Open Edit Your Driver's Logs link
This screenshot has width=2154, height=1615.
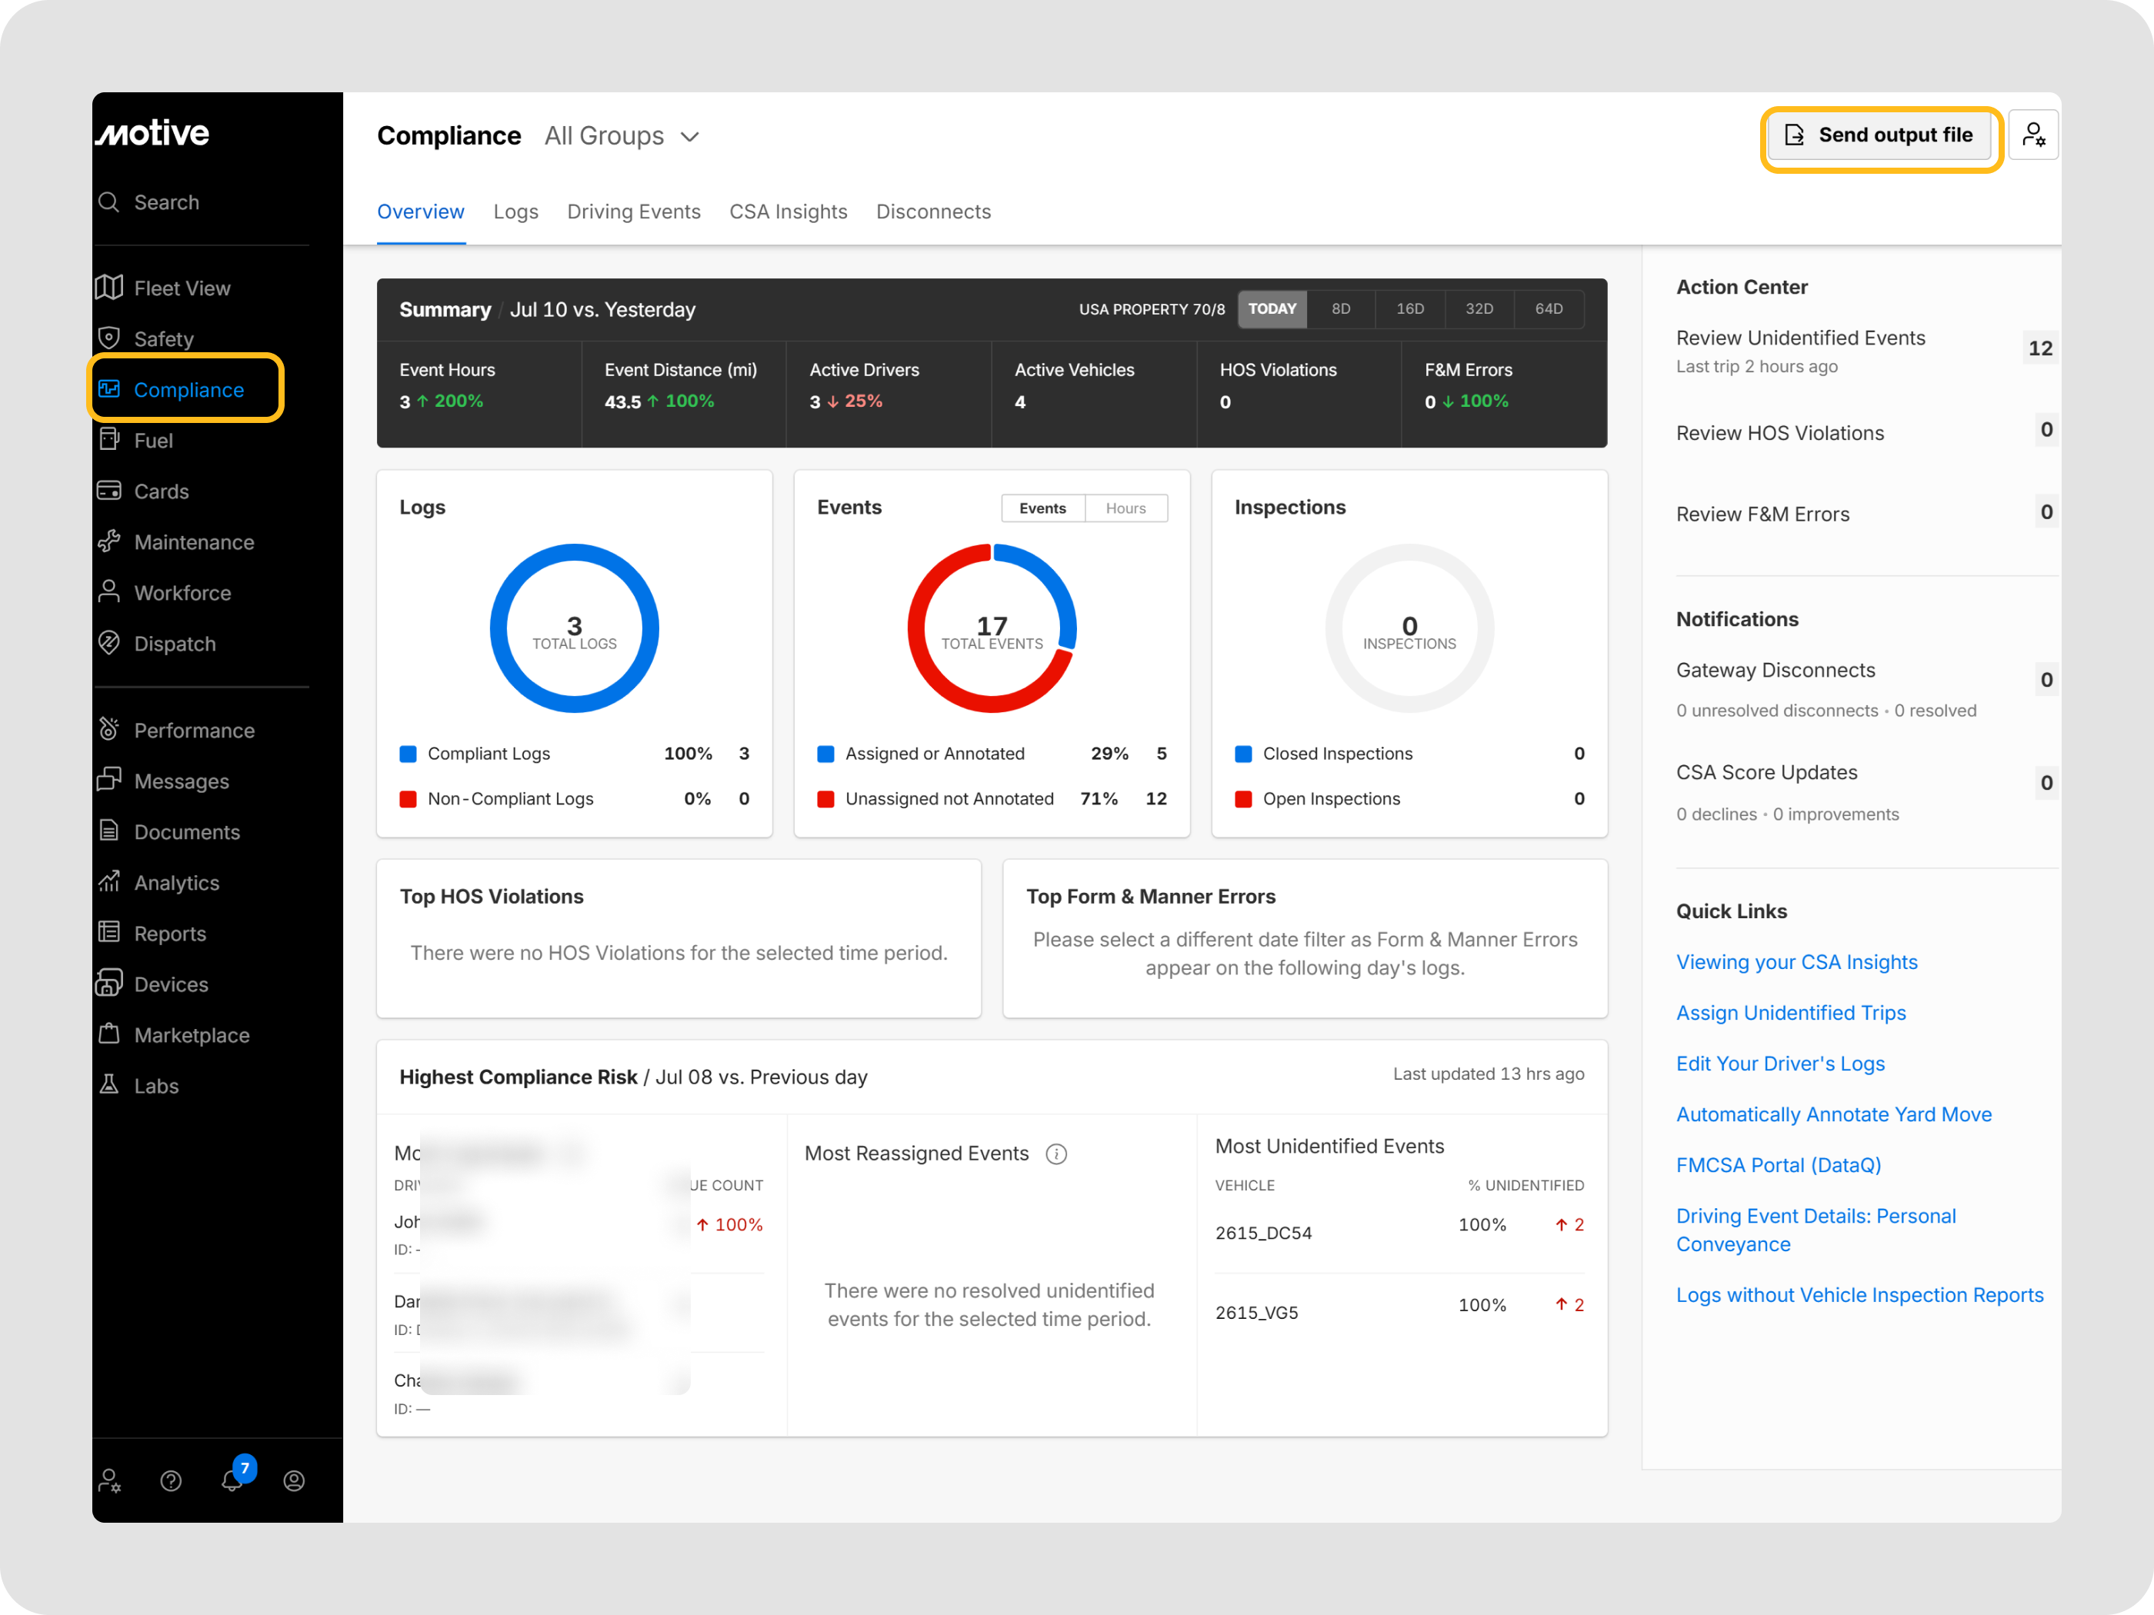(x=1780, y=1063)
